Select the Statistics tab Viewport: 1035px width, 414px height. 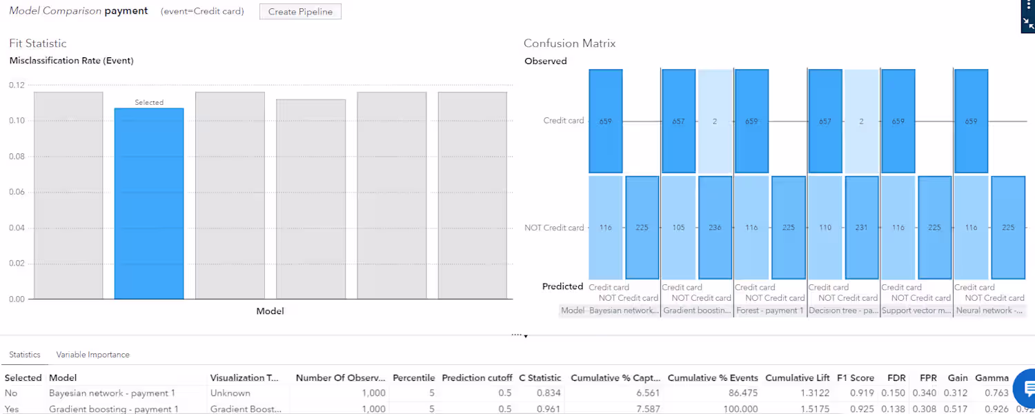point(25,355)
